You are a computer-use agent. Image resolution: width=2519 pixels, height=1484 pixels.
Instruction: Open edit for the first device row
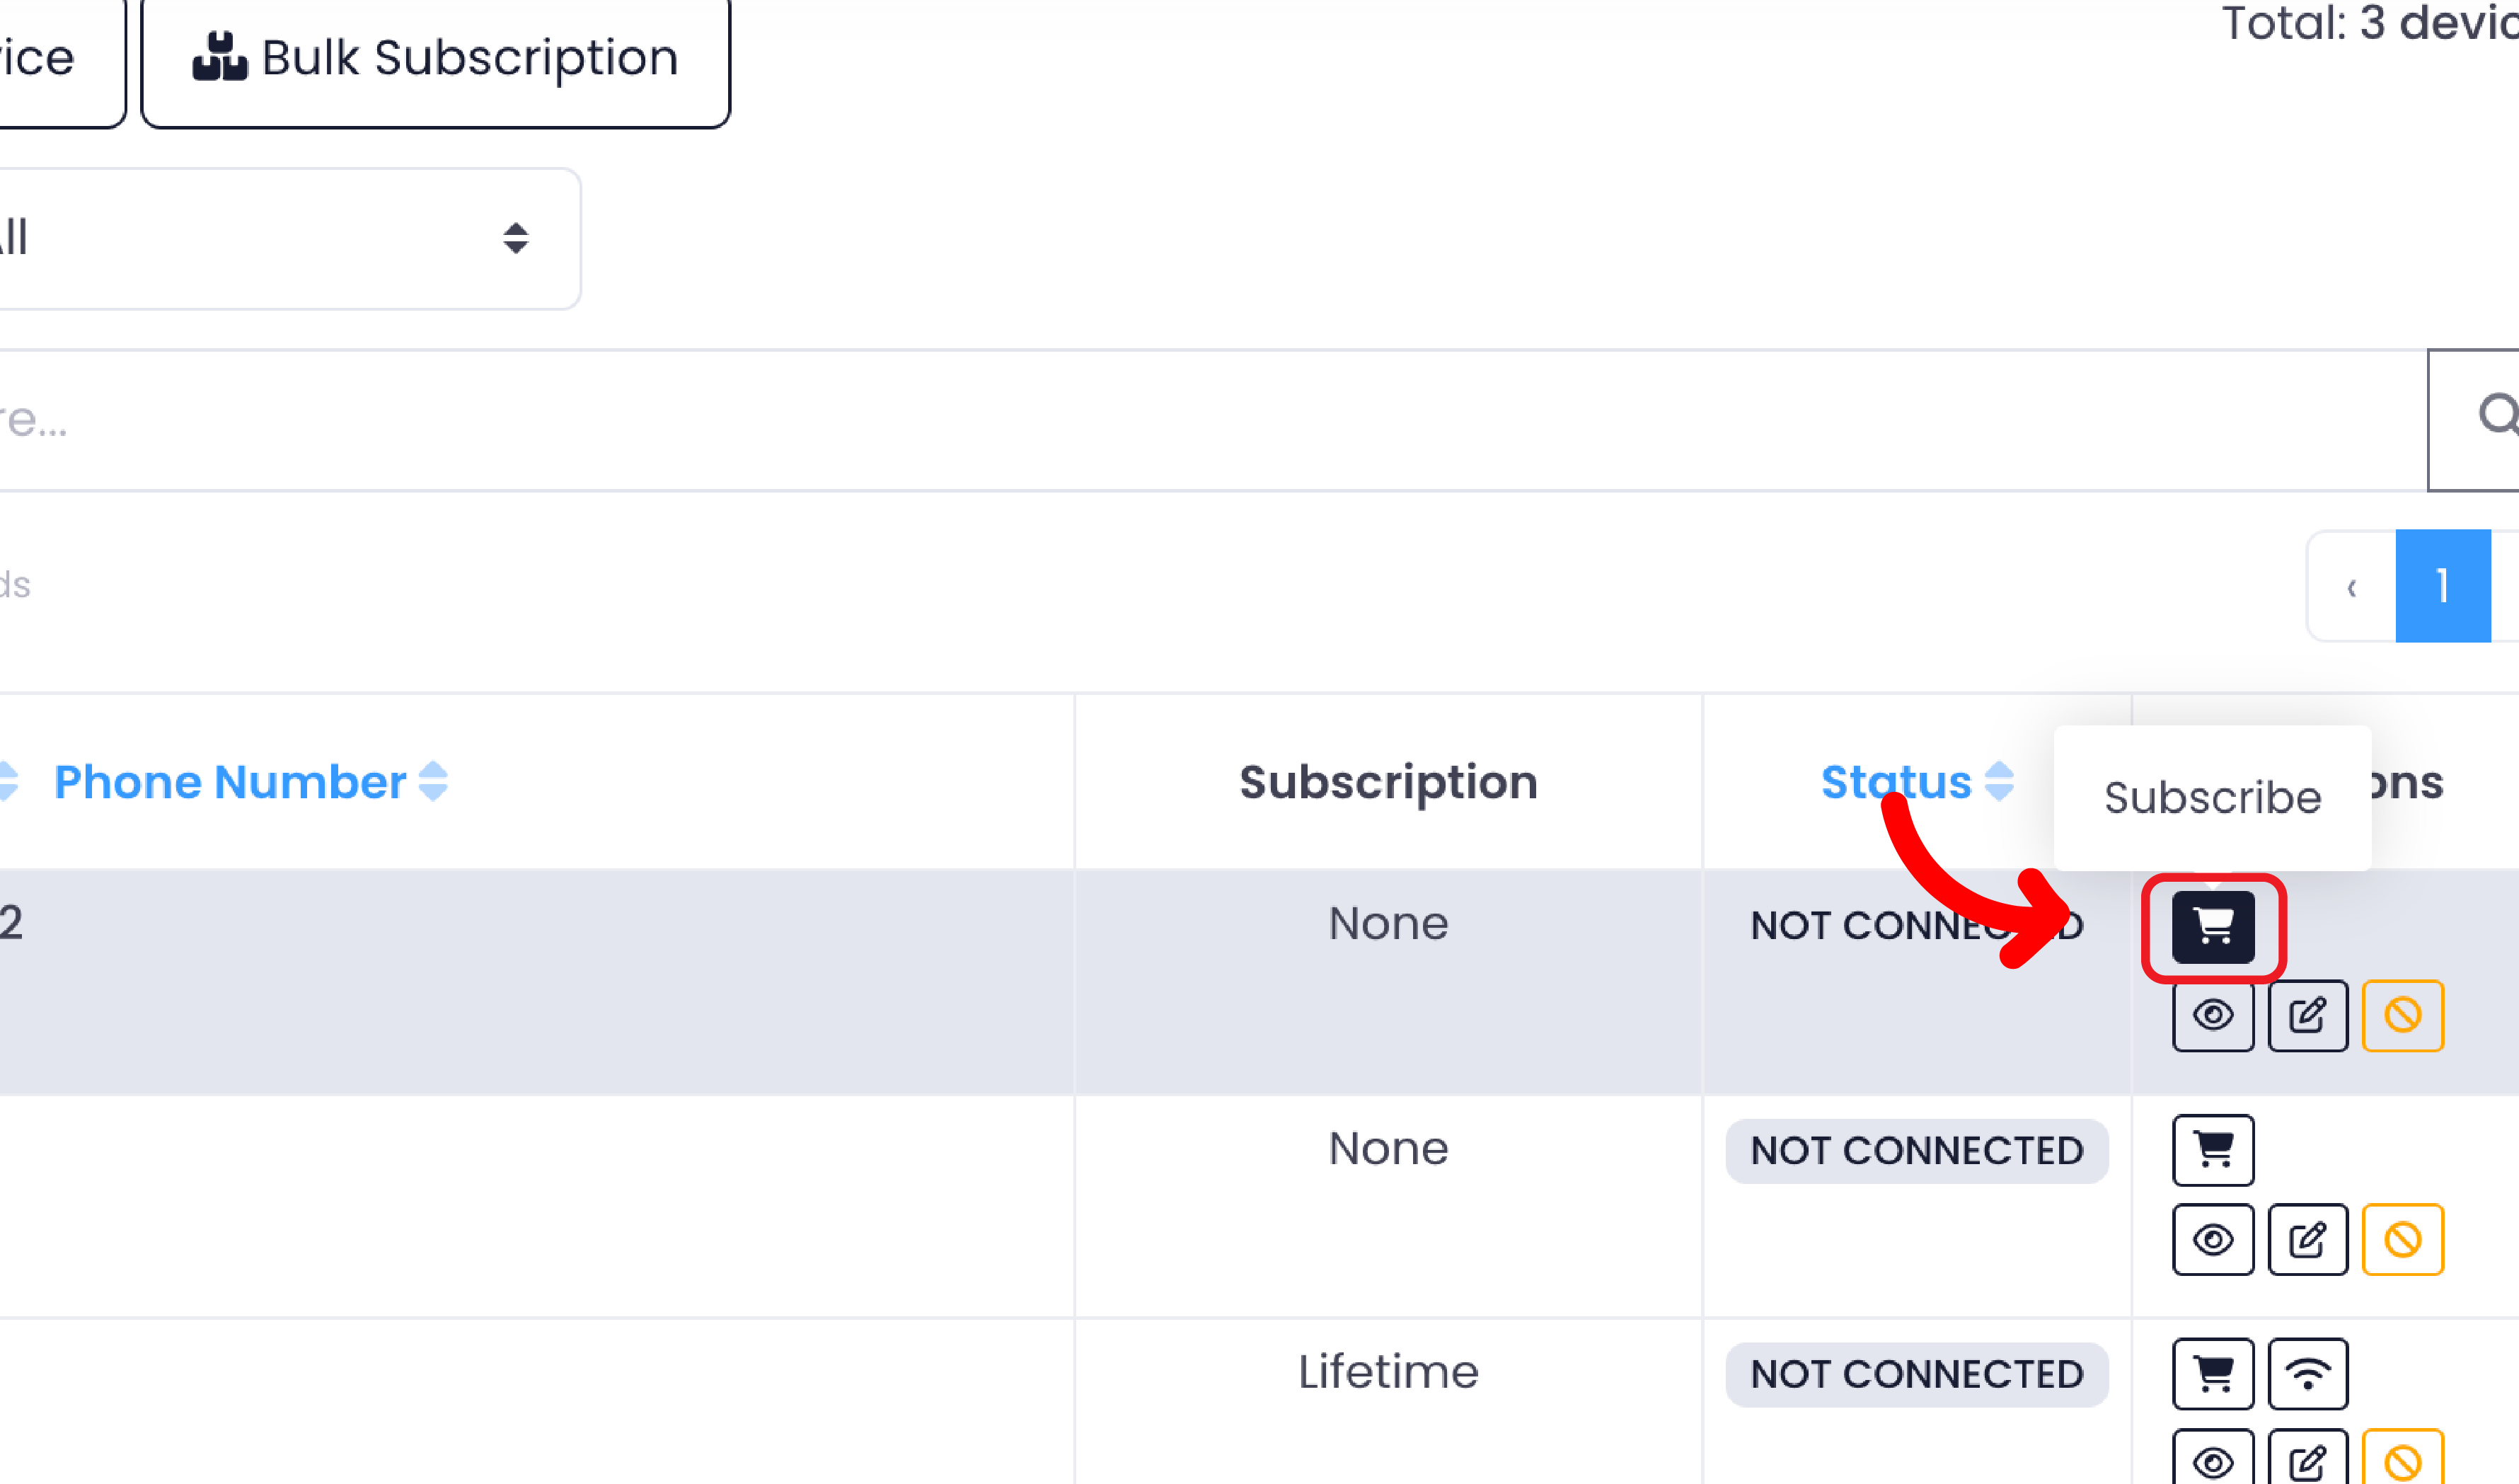tap(2307, 1016)
